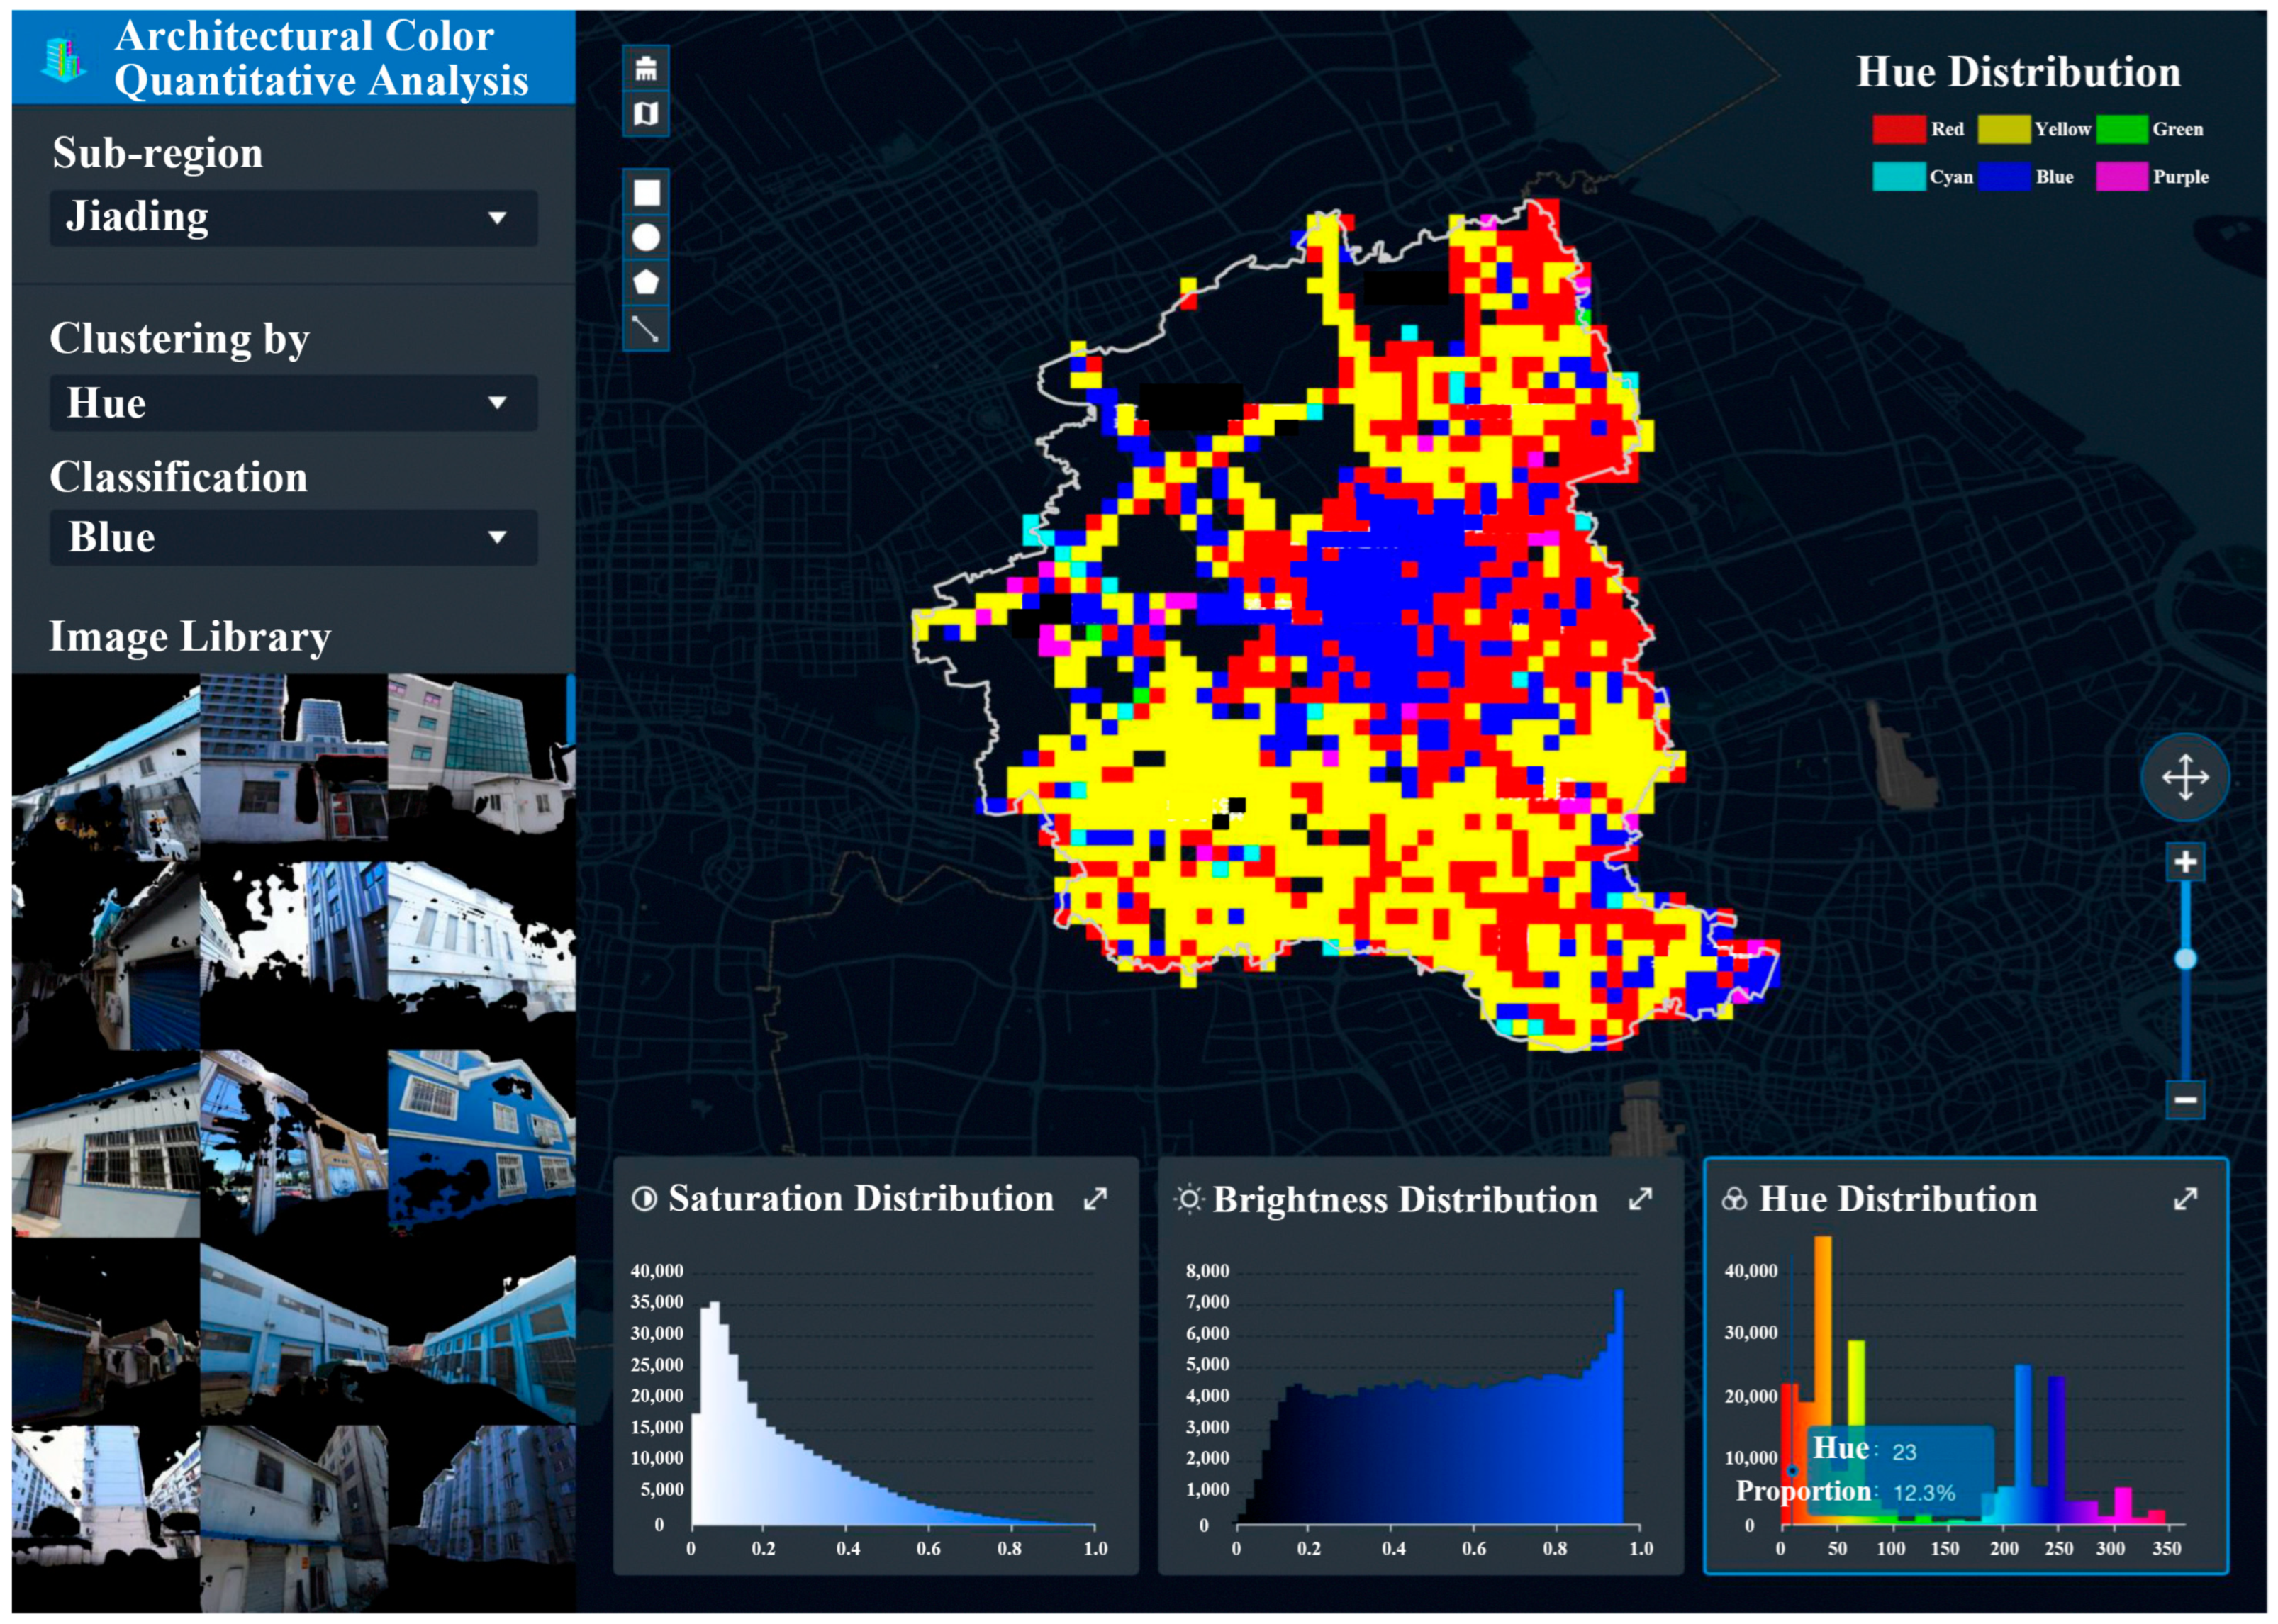Zoom in with the plus button
This screenshot has height=1624, width=2278.
point(2184,861)
